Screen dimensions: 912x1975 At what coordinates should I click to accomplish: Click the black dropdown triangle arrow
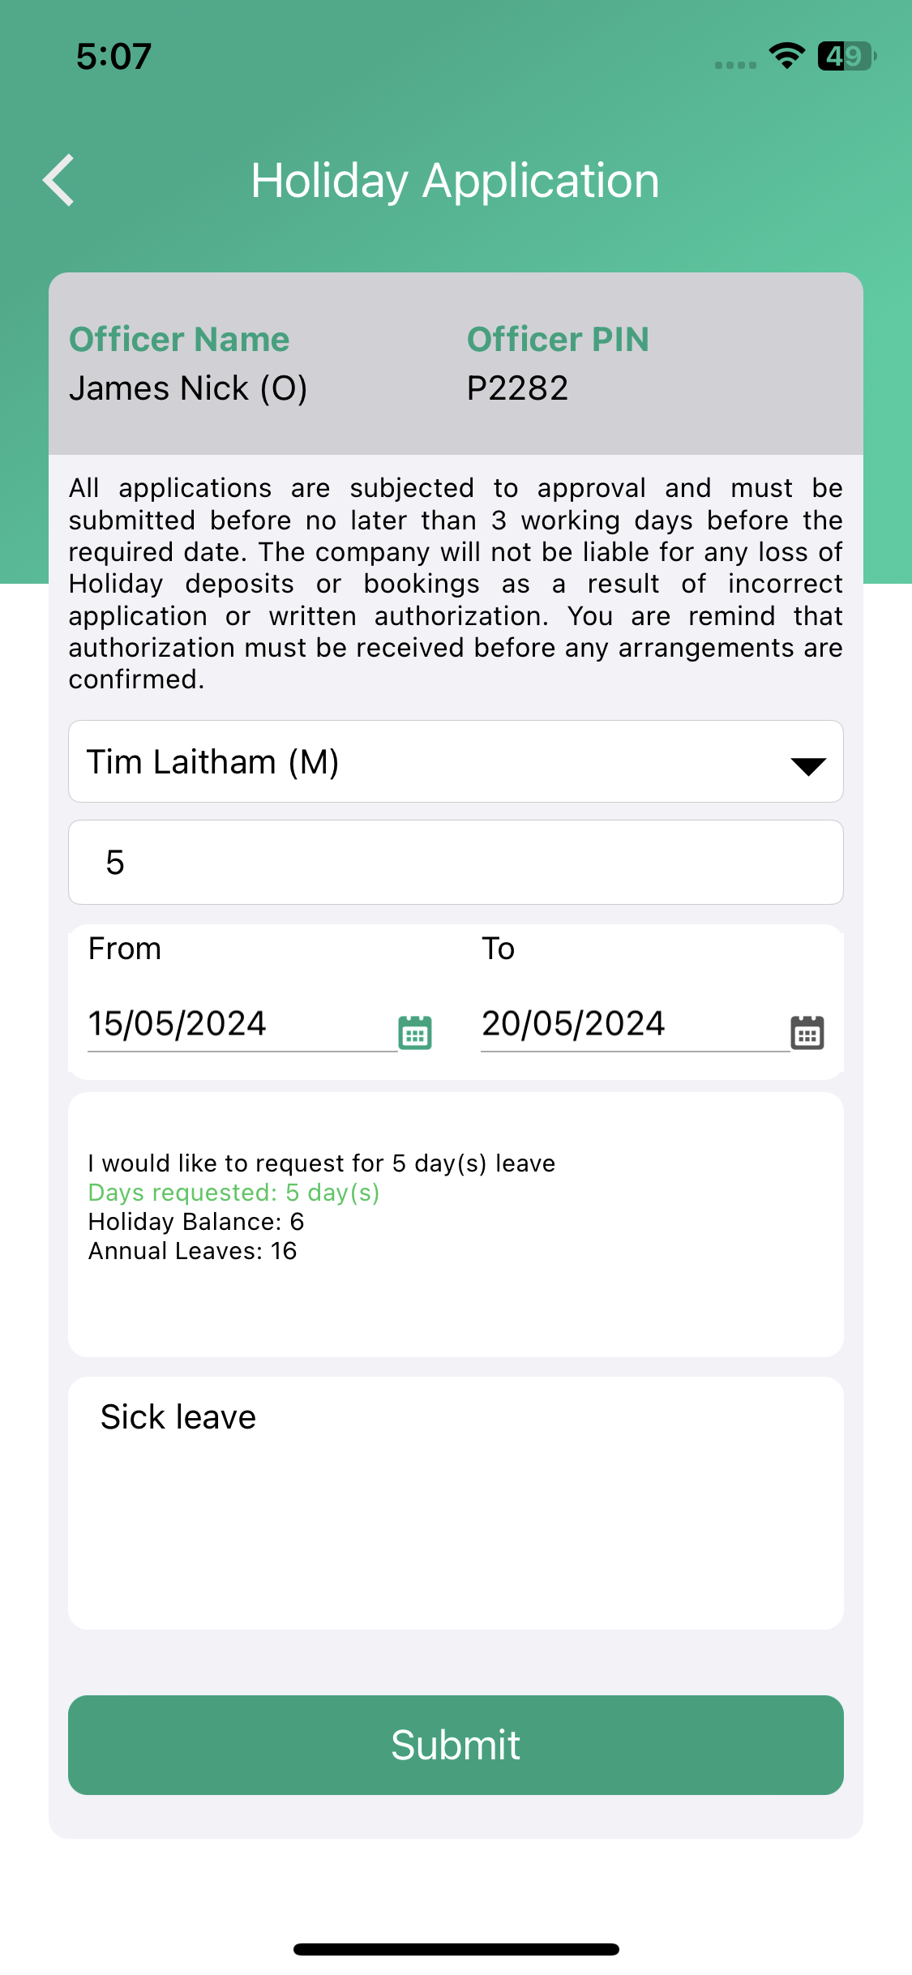click(x=807, y=765)
